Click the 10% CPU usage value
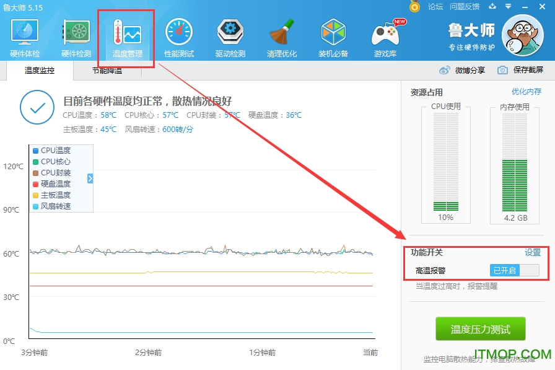 [x=445, y=218]
